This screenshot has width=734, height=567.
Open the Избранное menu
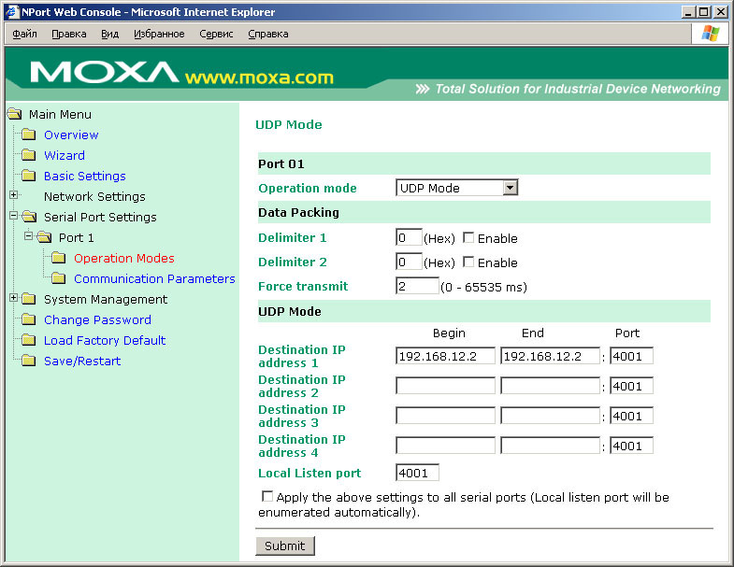[158, 34]
